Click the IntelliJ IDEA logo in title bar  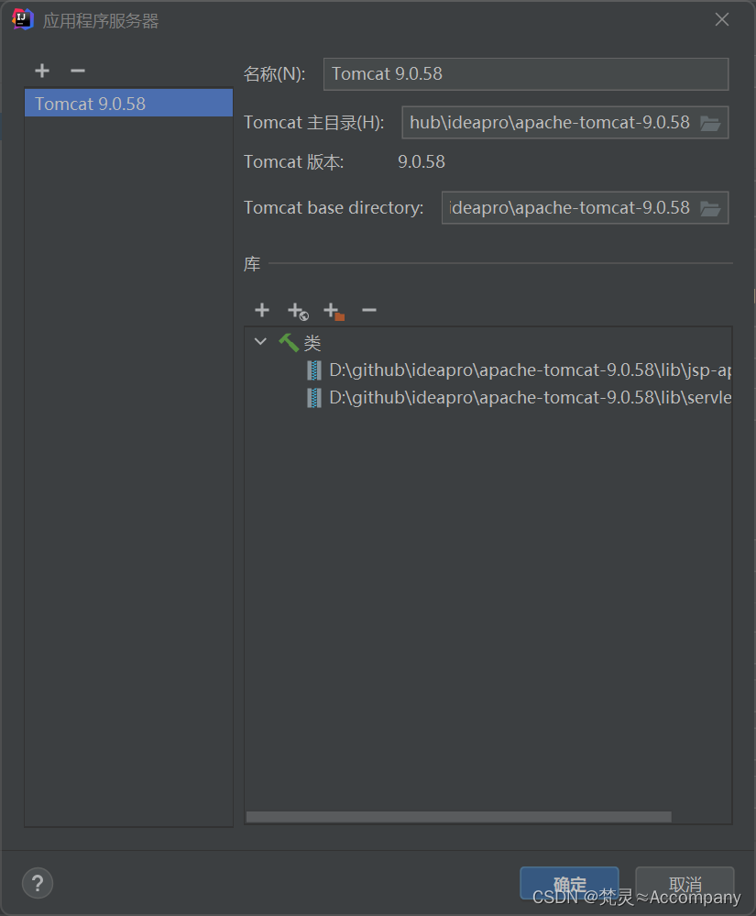(x=22, y=20)
